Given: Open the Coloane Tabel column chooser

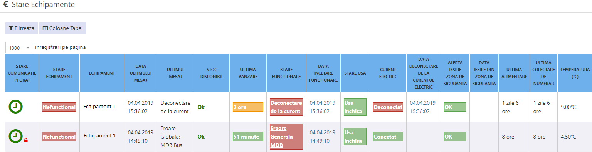Looking at the screenshot, I should tap(62, 28).
